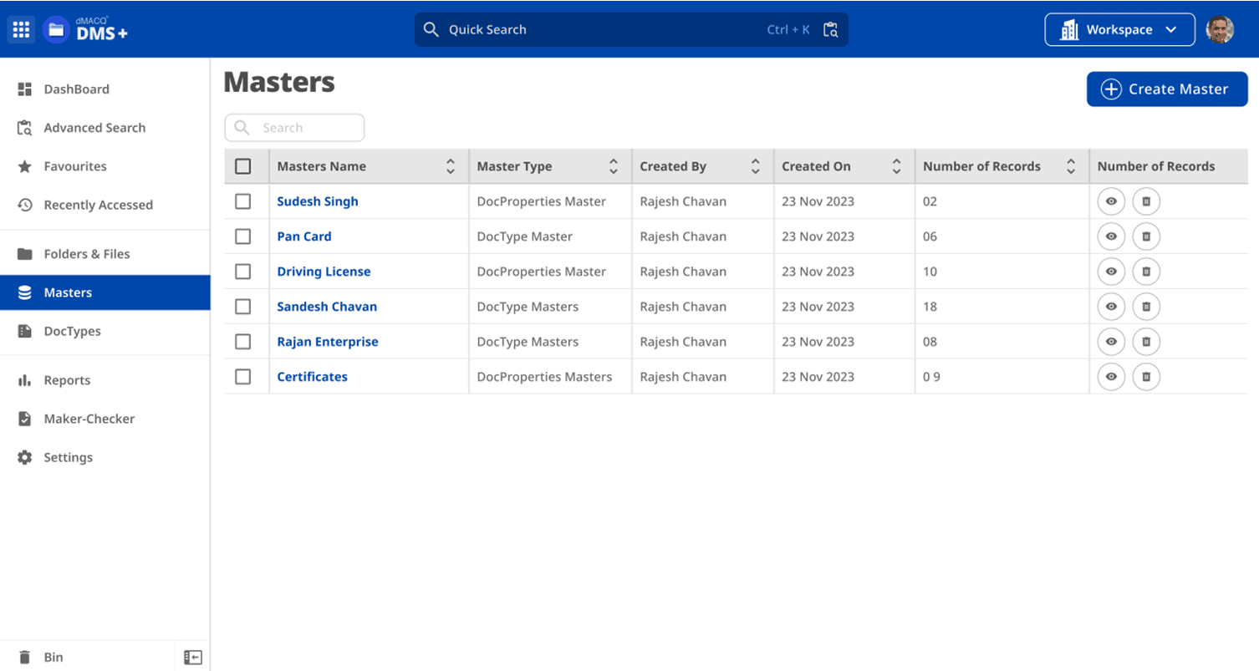Check the Driving License row checkbox
The width and height of the screenshot is (1259, 671).
tap(243, 272)
